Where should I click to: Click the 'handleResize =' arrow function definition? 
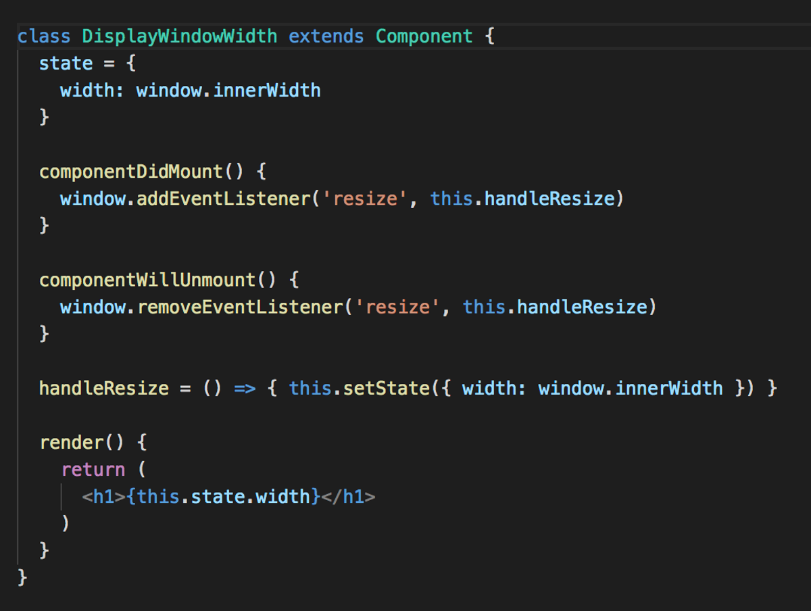tap(408, 388)
